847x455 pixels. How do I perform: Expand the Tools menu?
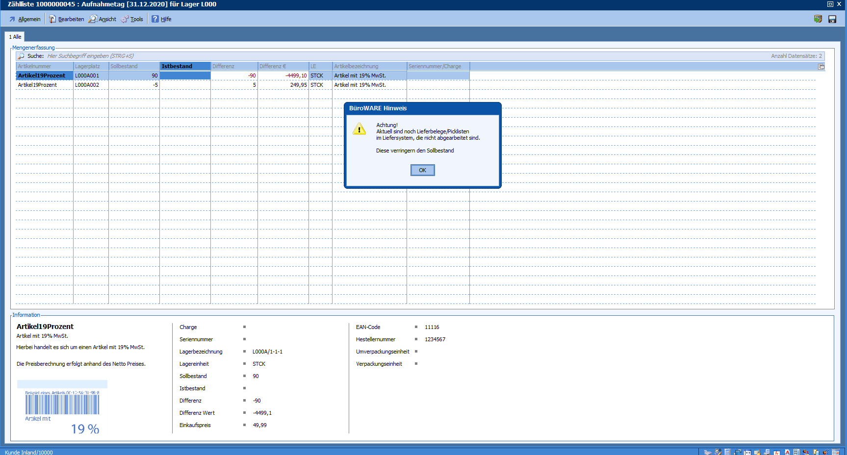click(x=132, y=19)
